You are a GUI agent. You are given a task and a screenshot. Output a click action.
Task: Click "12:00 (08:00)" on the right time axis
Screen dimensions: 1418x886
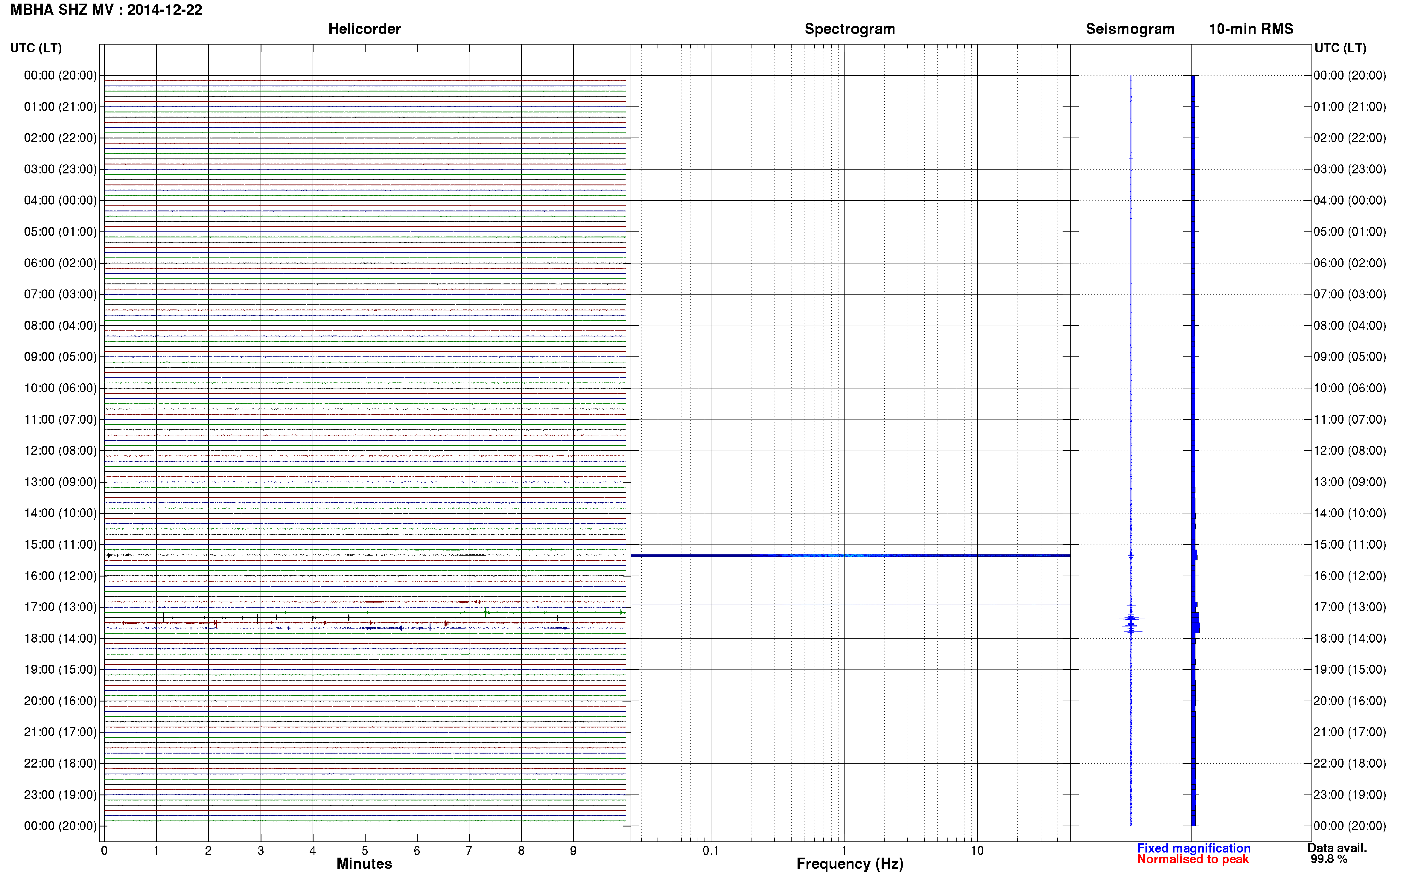pos(1349,451)
